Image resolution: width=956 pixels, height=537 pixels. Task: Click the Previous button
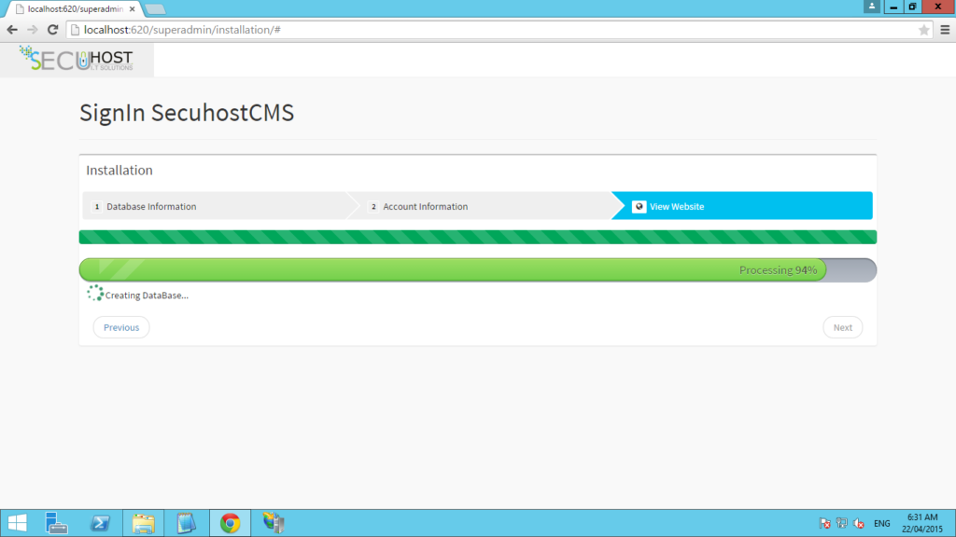(x=120, y=327)
